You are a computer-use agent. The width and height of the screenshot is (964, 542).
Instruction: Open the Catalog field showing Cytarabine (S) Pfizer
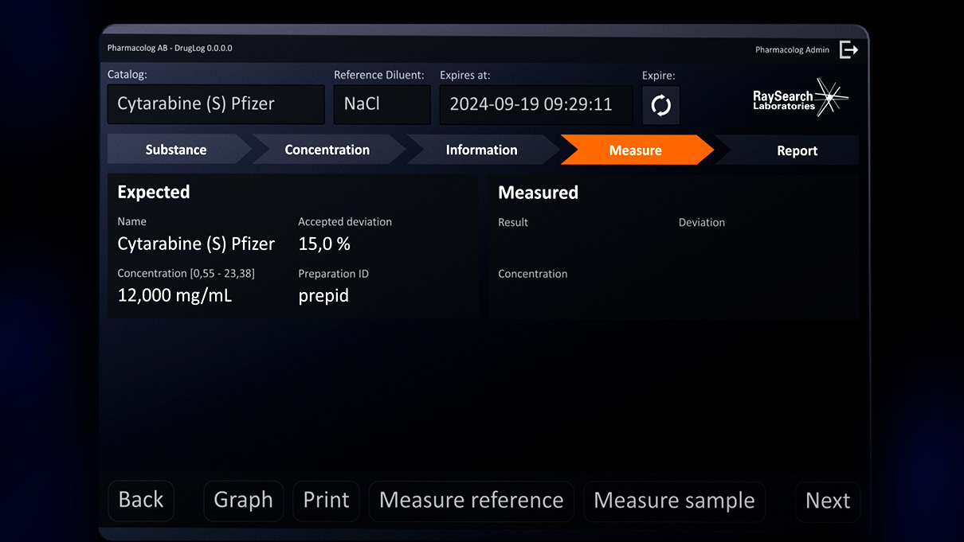[x=216, y=104]
